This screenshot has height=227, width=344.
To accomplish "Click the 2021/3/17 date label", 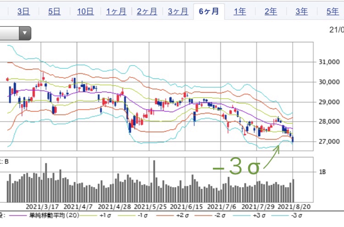I will click(42, 207).
